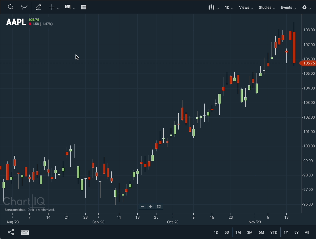The width and height of the screenshot is (316, 239).
Task: Click the Nov '23 x-axis label
Action: (255, 222)
